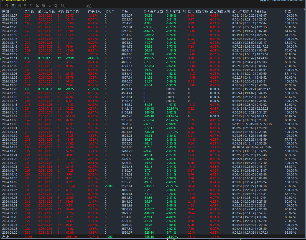The image size is (306, 240).
Task: Switch to the 季 quarterly tab
Action: [31, 6]
